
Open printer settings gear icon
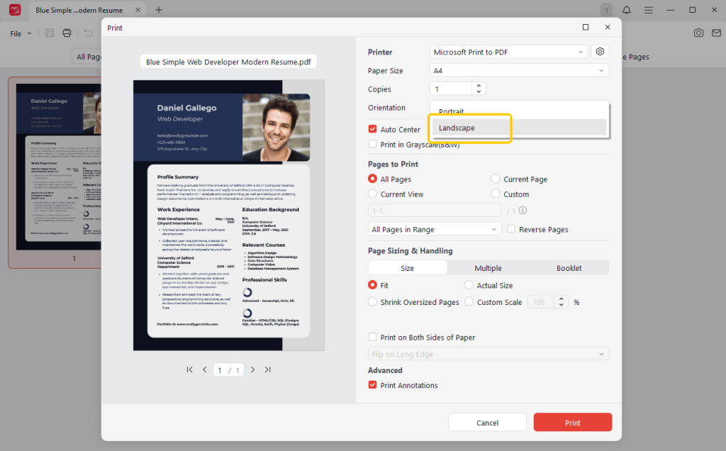pos(601,52)
